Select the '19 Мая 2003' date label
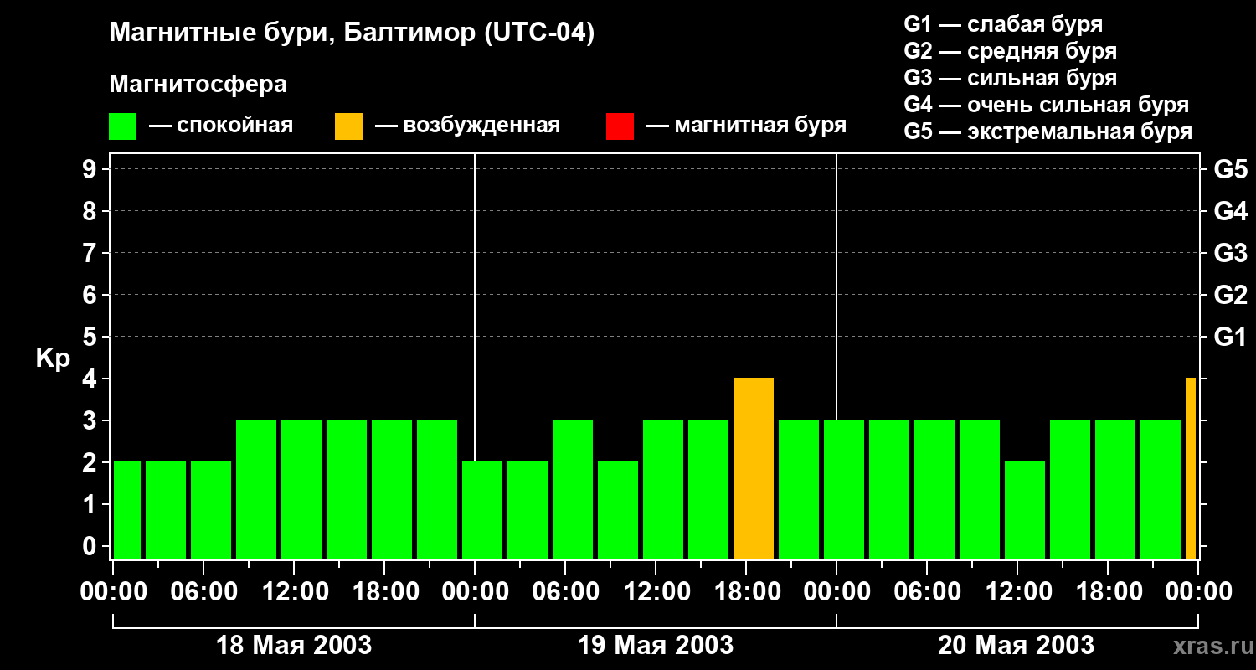The width and height of the screenshot is (1256, 670). 656,646
